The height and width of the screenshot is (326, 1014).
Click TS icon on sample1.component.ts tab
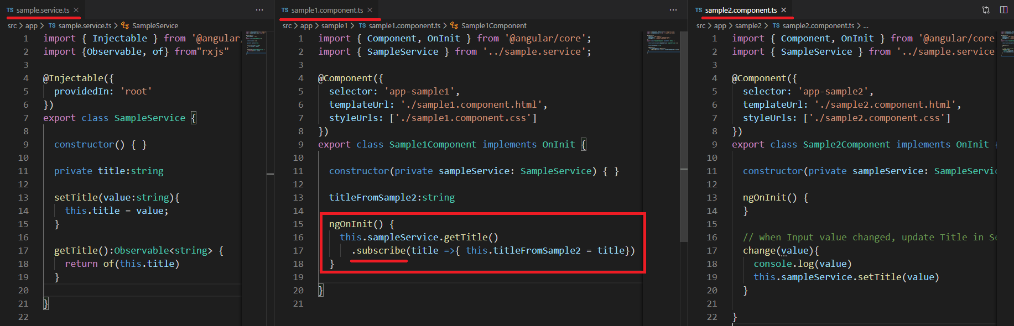point(285,10)
